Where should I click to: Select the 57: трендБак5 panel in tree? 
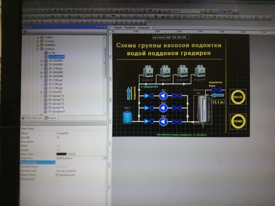(57, 111)
